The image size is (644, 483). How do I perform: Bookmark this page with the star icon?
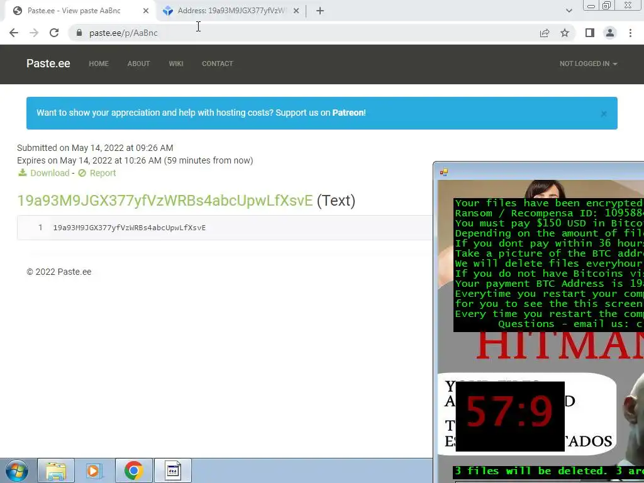pyautogui.click(x=565, y=33)
